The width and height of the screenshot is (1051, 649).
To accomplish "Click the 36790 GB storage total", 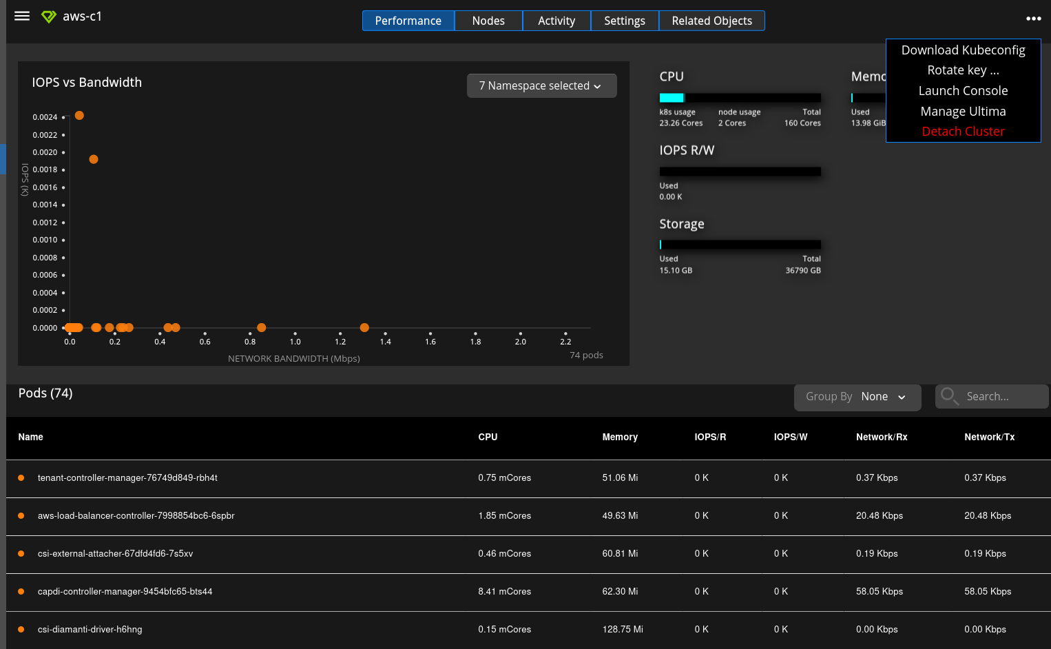I will 803,271.
